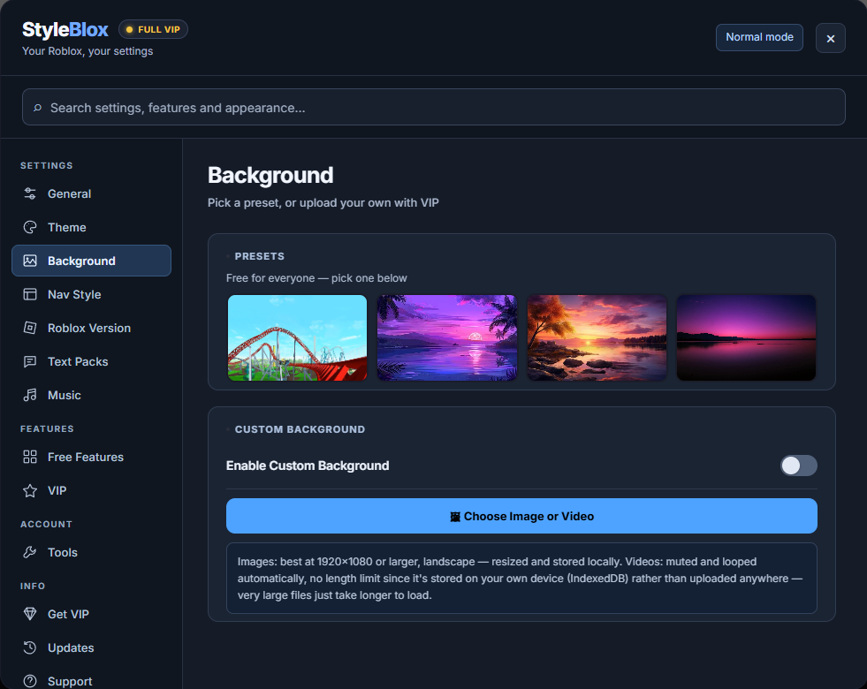Open Support page label

[x=70, y=681]
